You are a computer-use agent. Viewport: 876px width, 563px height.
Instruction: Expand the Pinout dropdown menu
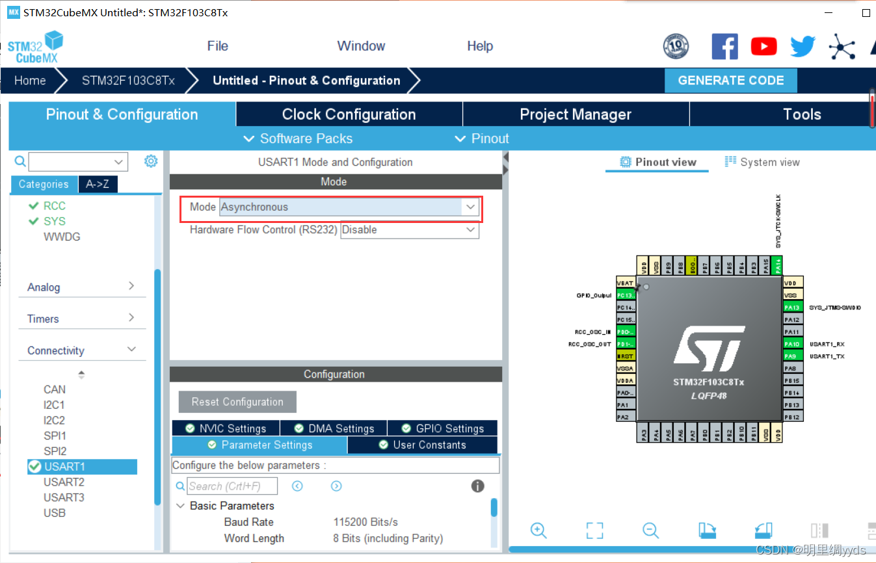482,138
